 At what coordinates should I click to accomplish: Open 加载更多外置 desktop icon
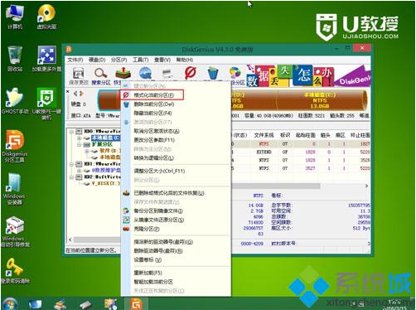46,59
